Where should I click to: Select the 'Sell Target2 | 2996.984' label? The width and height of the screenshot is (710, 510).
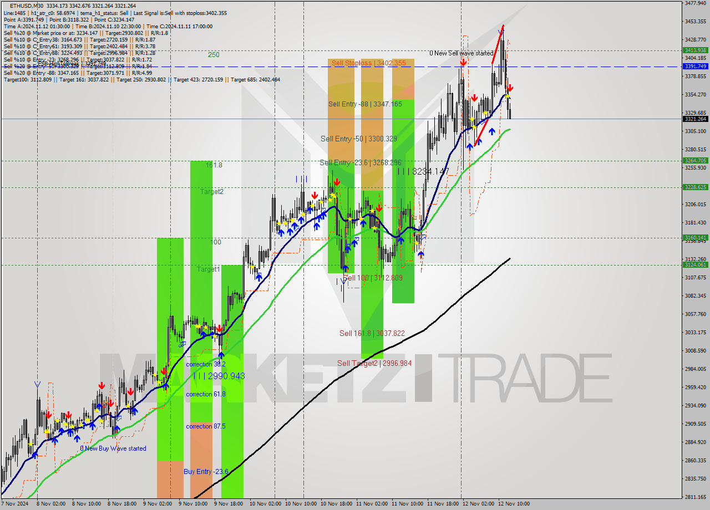(374, 363)
